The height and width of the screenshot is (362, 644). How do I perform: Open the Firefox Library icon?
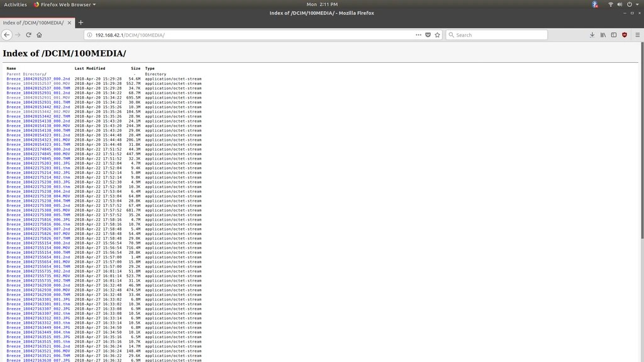[x=602, y=35]
